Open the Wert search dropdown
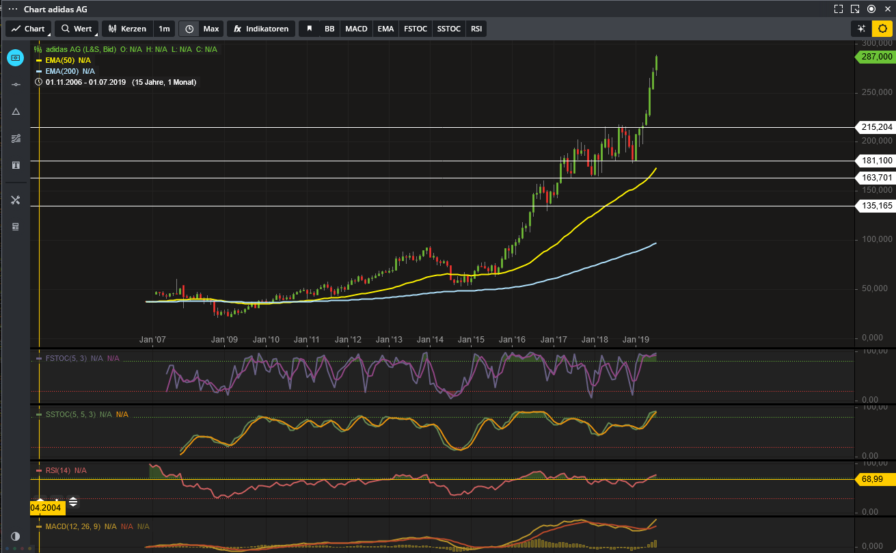This screenshot has width=896, height=553. [x=77, y=29]
